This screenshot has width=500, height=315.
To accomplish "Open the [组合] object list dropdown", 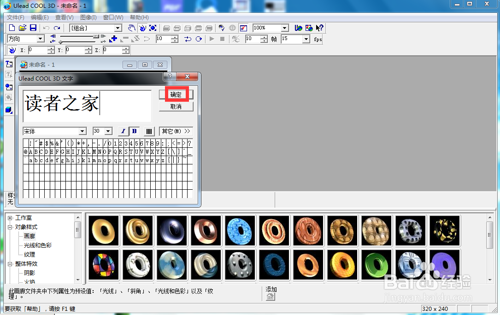I will click(118, 28).
